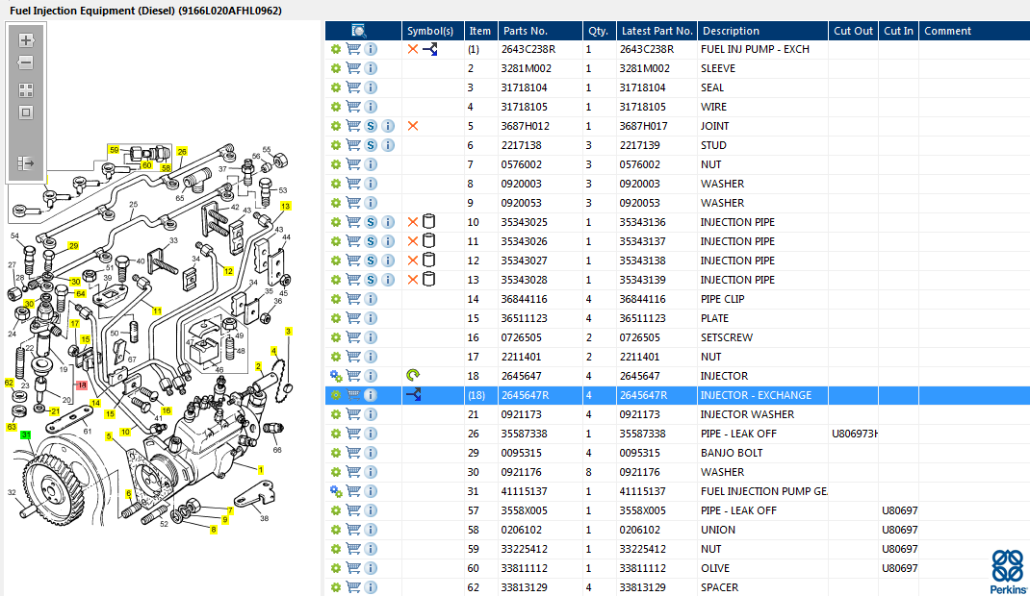Click the zoom out button on diagram toolbar
The width and height of the screenshot is (1030, 596).
(26, 63)
